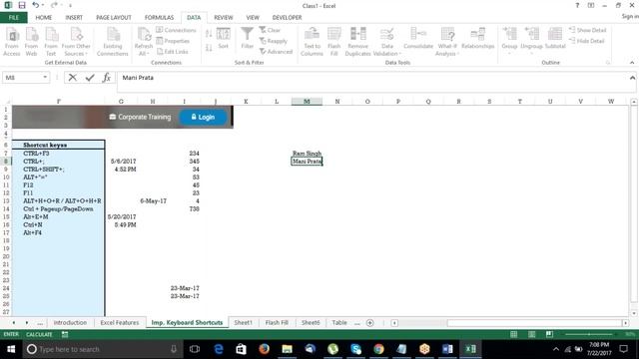Add a new sheet with plus icon

coord(370,323)
